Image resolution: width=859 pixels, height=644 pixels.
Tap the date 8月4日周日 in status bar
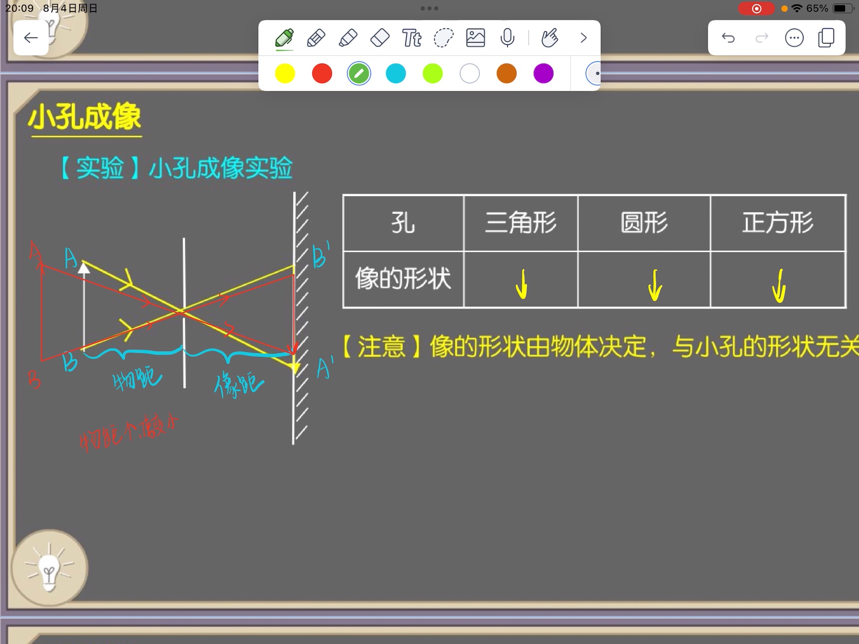point(70,8)
